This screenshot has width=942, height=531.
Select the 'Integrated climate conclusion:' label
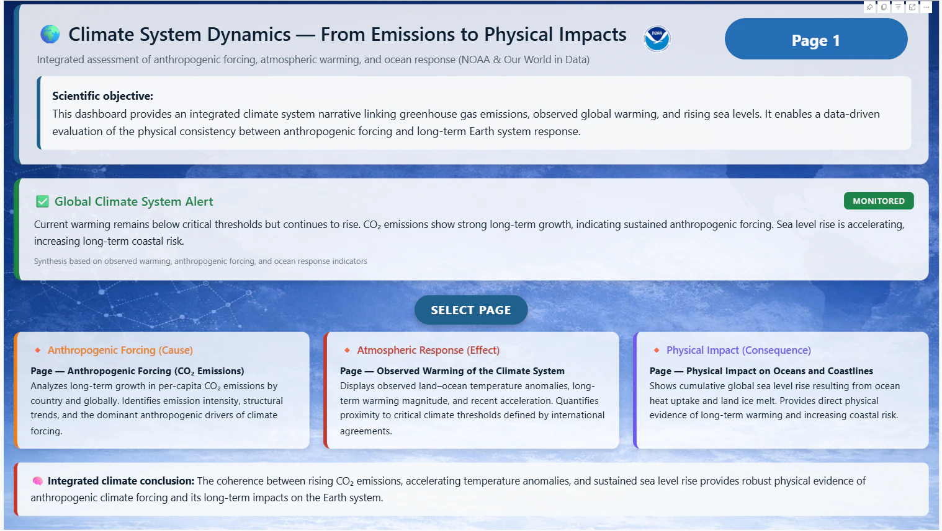(121, 481)
